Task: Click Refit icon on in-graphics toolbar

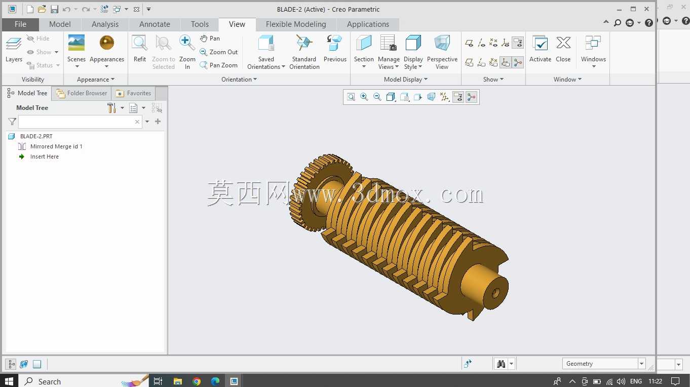Action: tap(351, 97)
